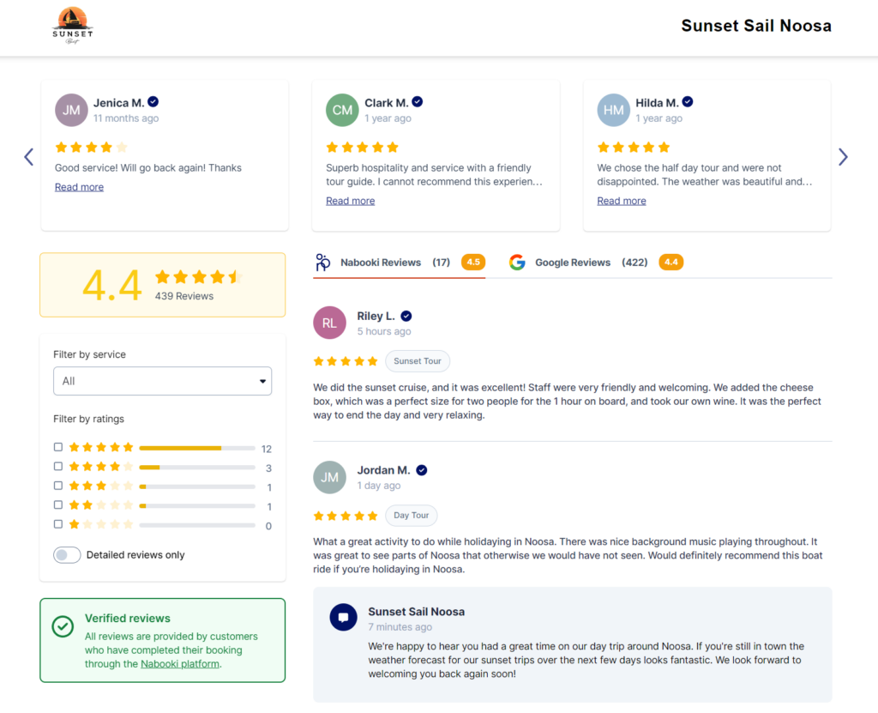Click the Sunset Sail Noosa reply chat icon
Viewport: 878px width, 713px height.
343,618
